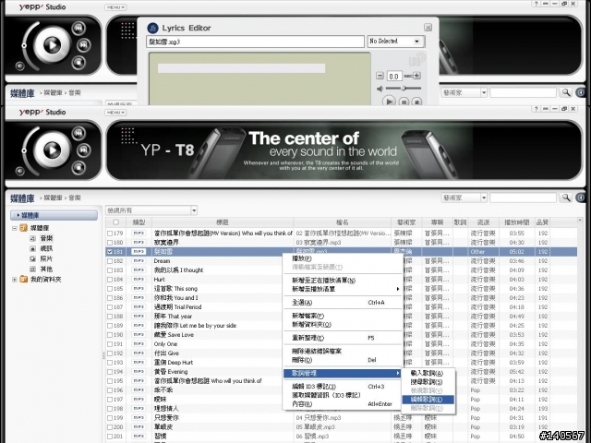
Task: Tick checkbox for track 182 Dream
Action: click(x=110, y=260)
